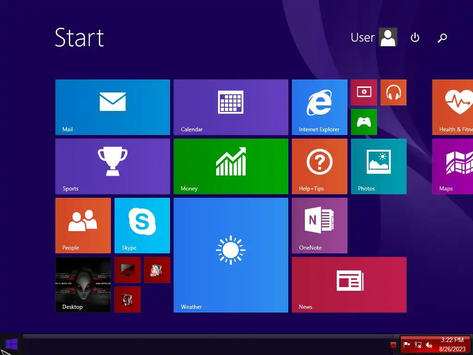Open the Maps tile
Image resolution: width=473 pixels, height=355 pixels.
tap(453, 166)
